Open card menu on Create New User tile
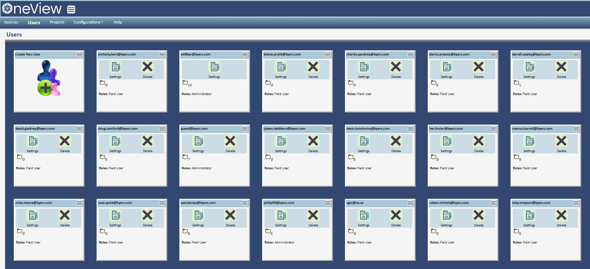The width and height of the screenshot is (590, 269). point(79,55)
